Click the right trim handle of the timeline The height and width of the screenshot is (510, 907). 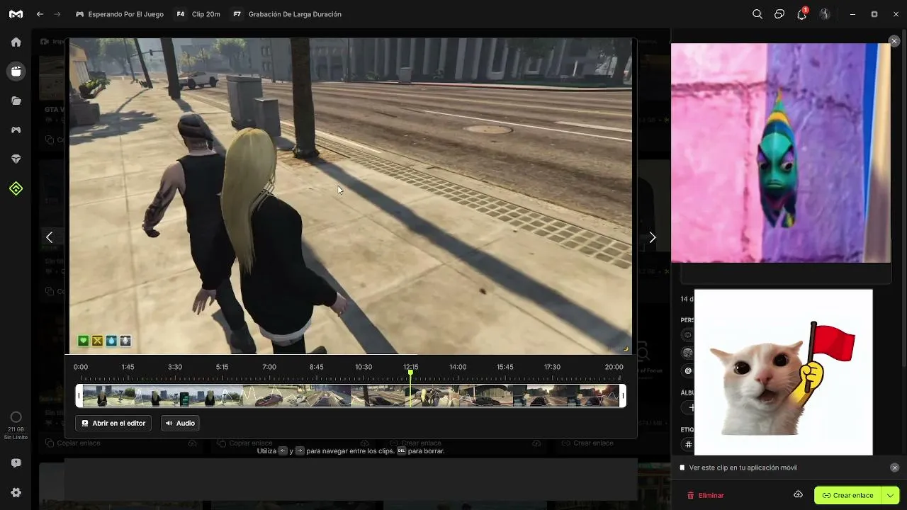click(623, 395)
